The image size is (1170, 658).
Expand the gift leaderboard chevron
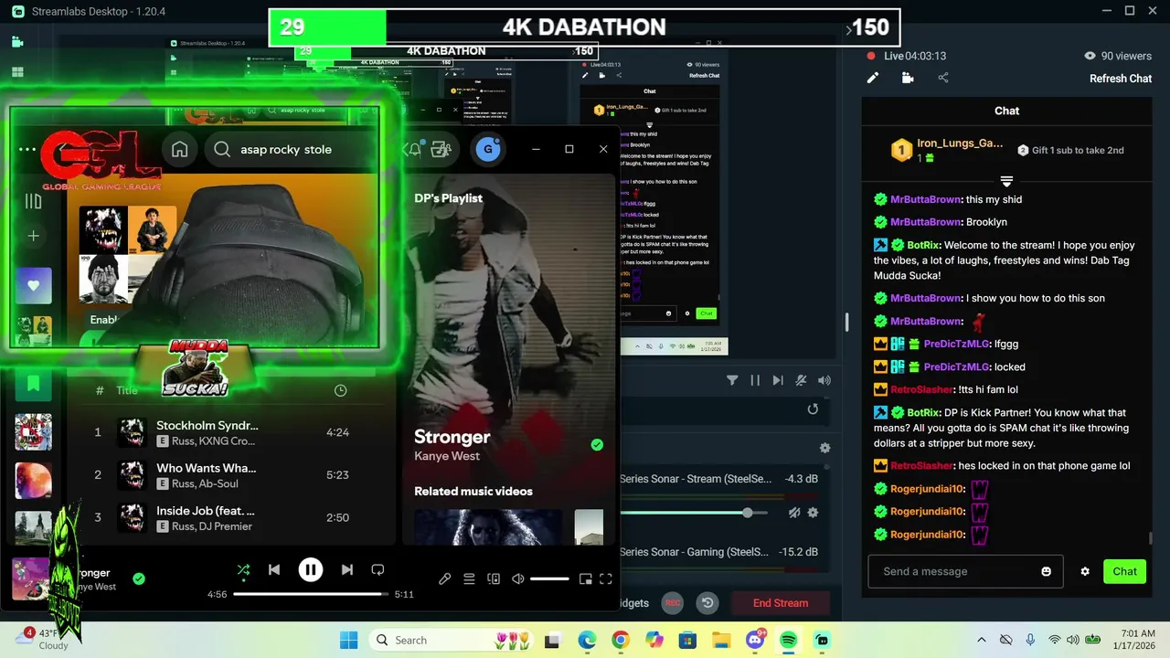pyautogui.click(x=1006, y=181)
